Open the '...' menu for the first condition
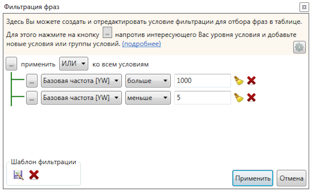 [x=32, y=81]
